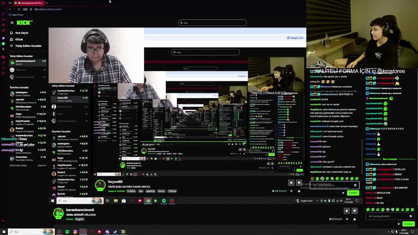
Task: Click the outer Windows taskbar Ara search
Action: pyautogui.click(x=31, y=232)
